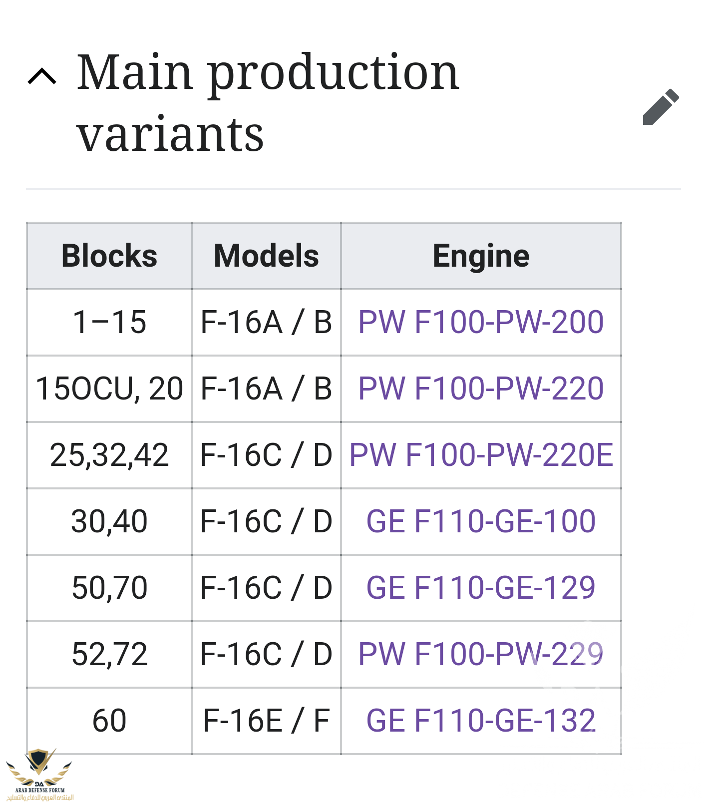Collapse the Main production variants section

tap(42, 76)
